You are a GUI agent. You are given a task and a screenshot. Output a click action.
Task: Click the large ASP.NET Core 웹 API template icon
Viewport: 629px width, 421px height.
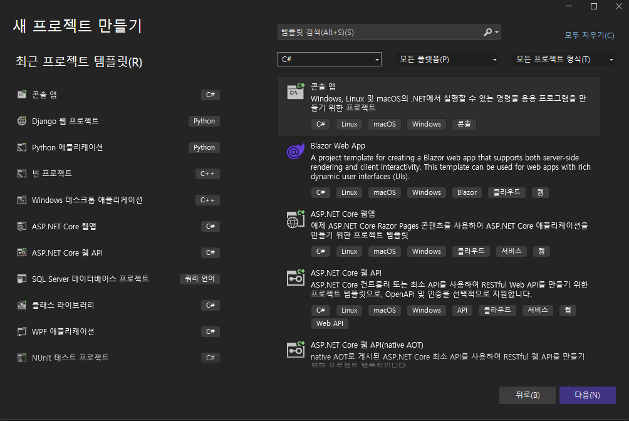296,278
